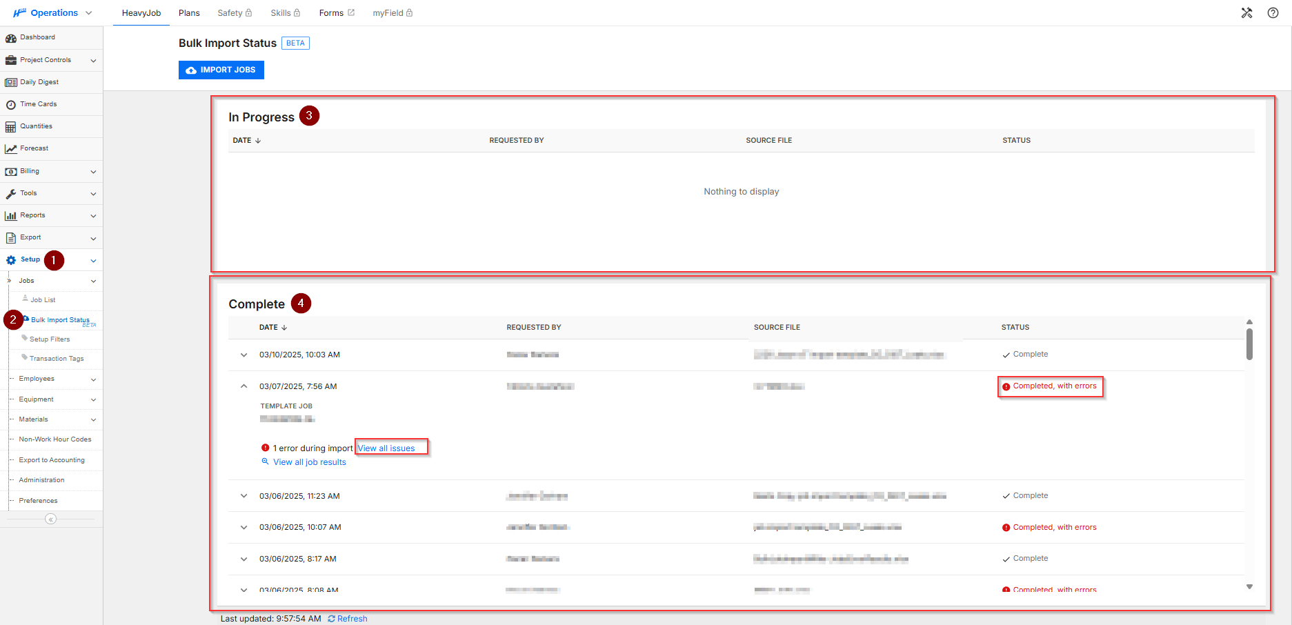Collapse the Setup menu chevron
1292x625 pixels.
coord(93,261)
